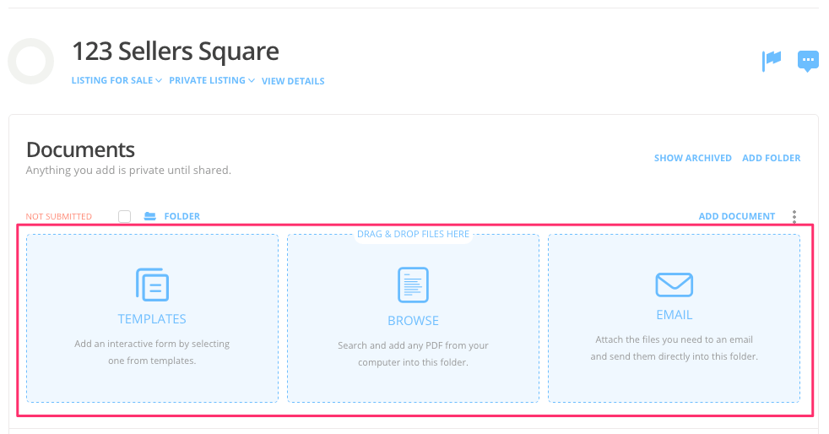
Task: Click the Add Document button
Action: (x=736, y=216)
